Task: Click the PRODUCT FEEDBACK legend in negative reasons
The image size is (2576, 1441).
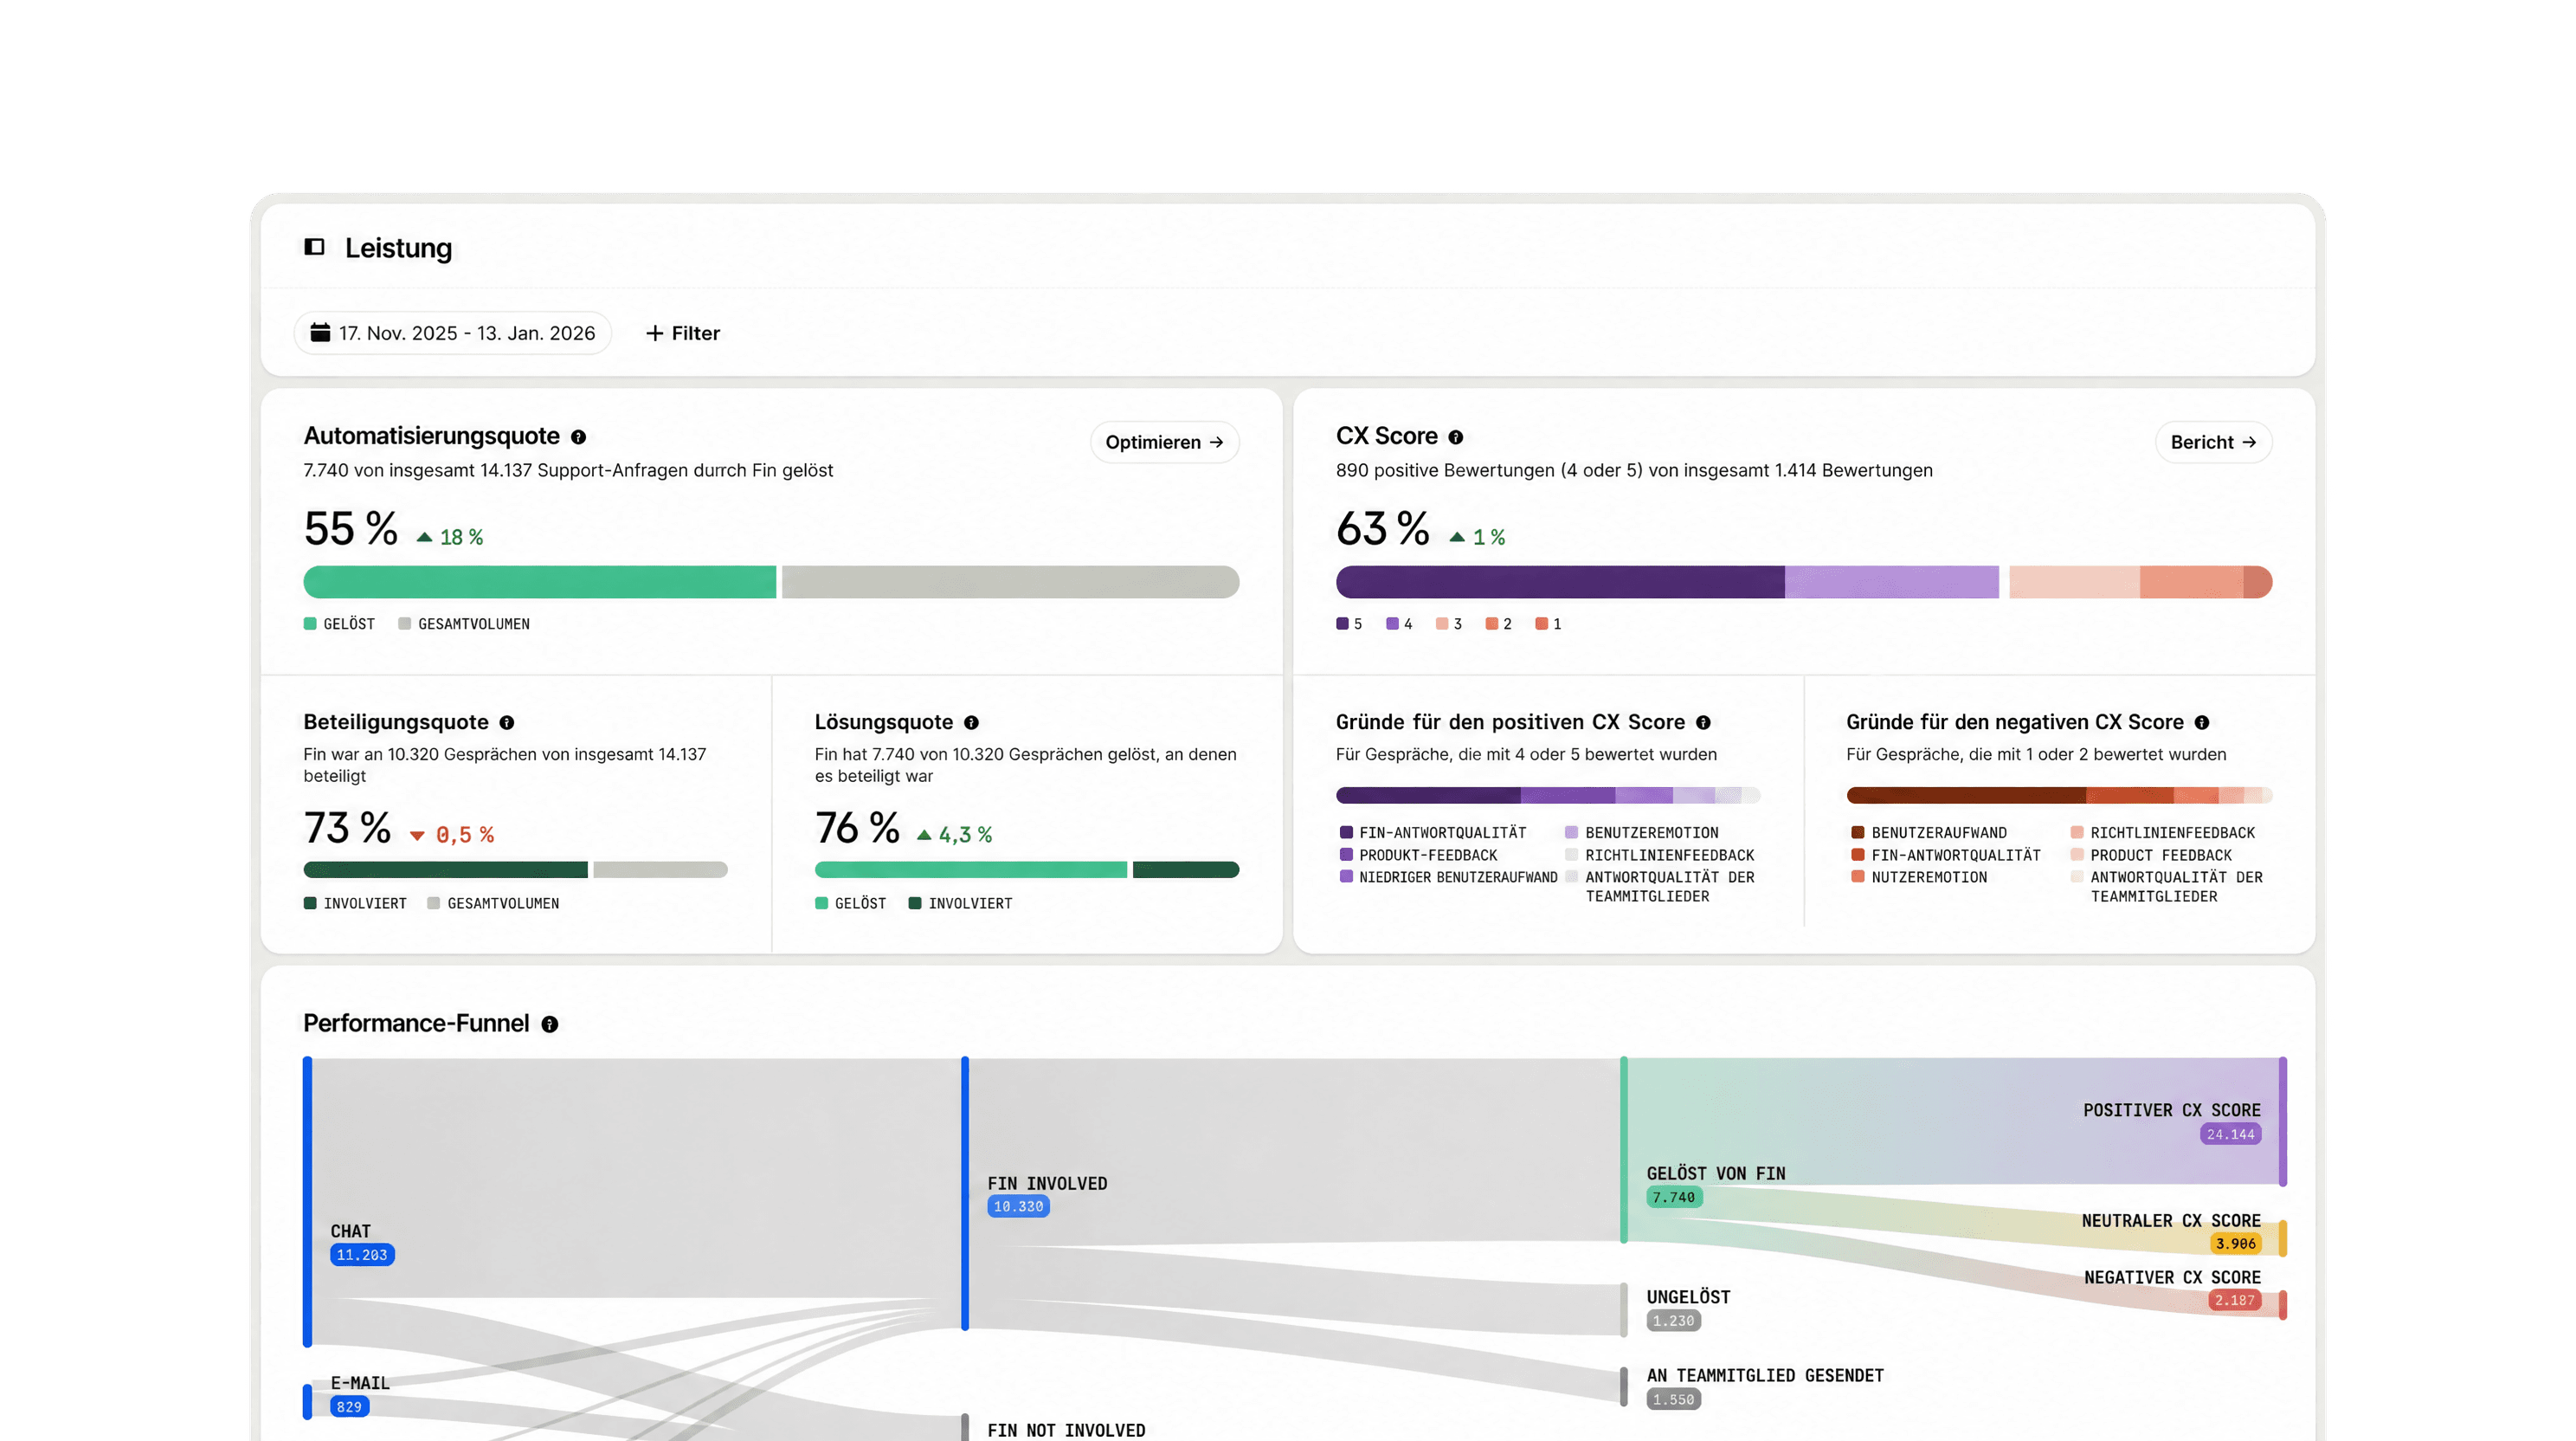Action: tap(2151, 856)
